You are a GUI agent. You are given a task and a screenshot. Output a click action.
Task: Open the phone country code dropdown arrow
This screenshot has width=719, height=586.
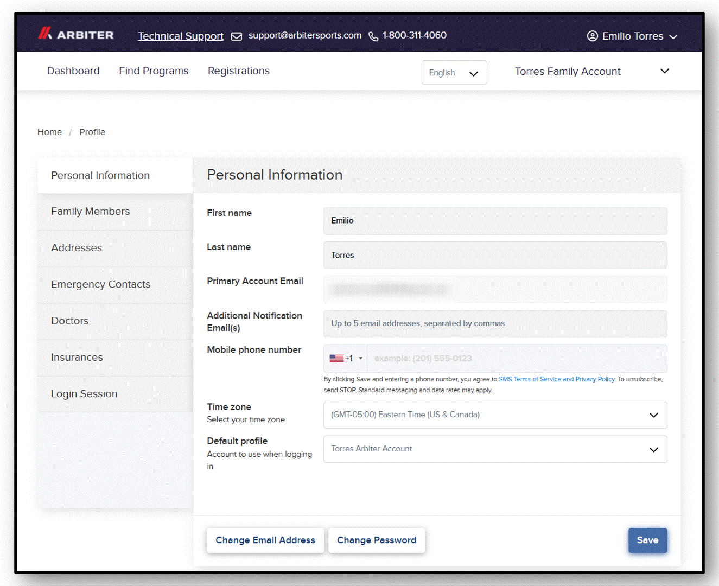pos(360,358)
